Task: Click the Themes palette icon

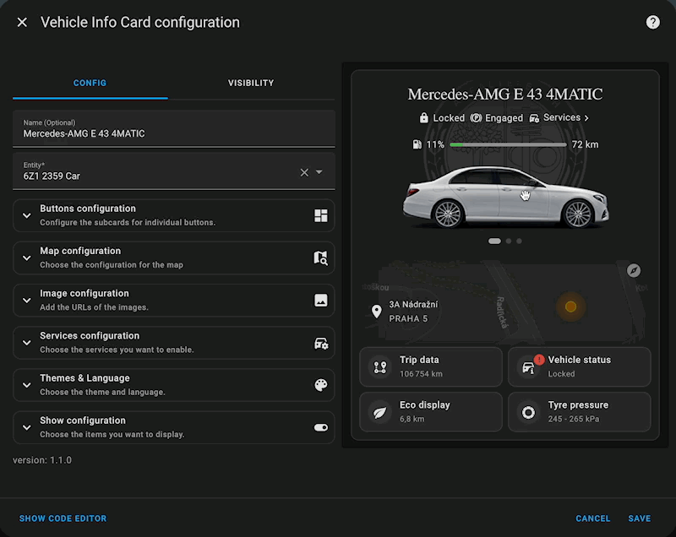Action: pyautogui.click(x=321, y=385)
